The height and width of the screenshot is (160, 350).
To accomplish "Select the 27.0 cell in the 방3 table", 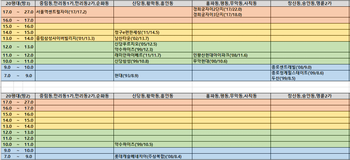I will click(29, 12).
